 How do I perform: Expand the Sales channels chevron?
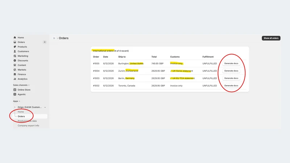(x=29, y=85)
